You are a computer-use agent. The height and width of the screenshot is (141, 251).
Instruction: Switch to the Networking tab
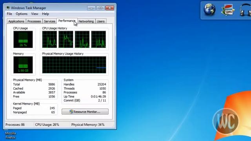86,21
